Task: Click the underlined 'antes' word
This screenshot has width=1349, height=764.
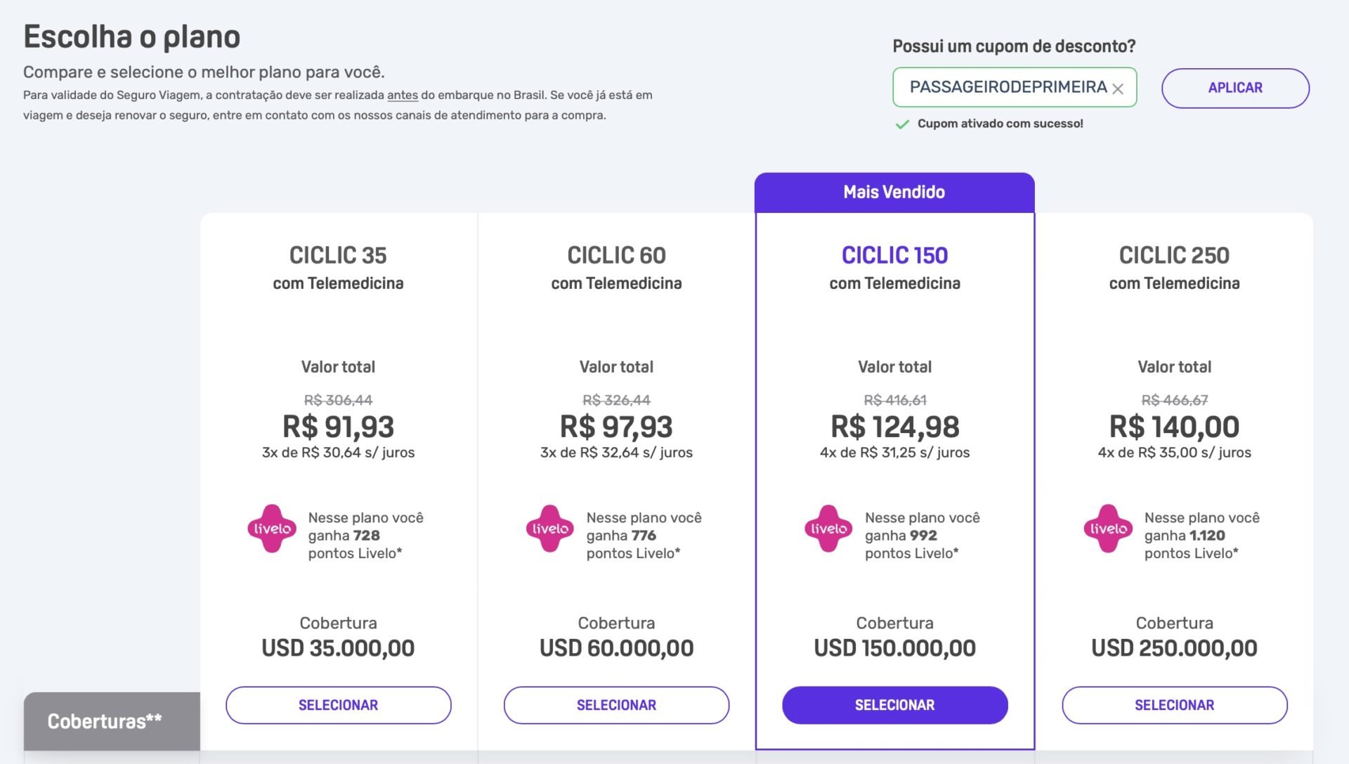Action: 403,95
